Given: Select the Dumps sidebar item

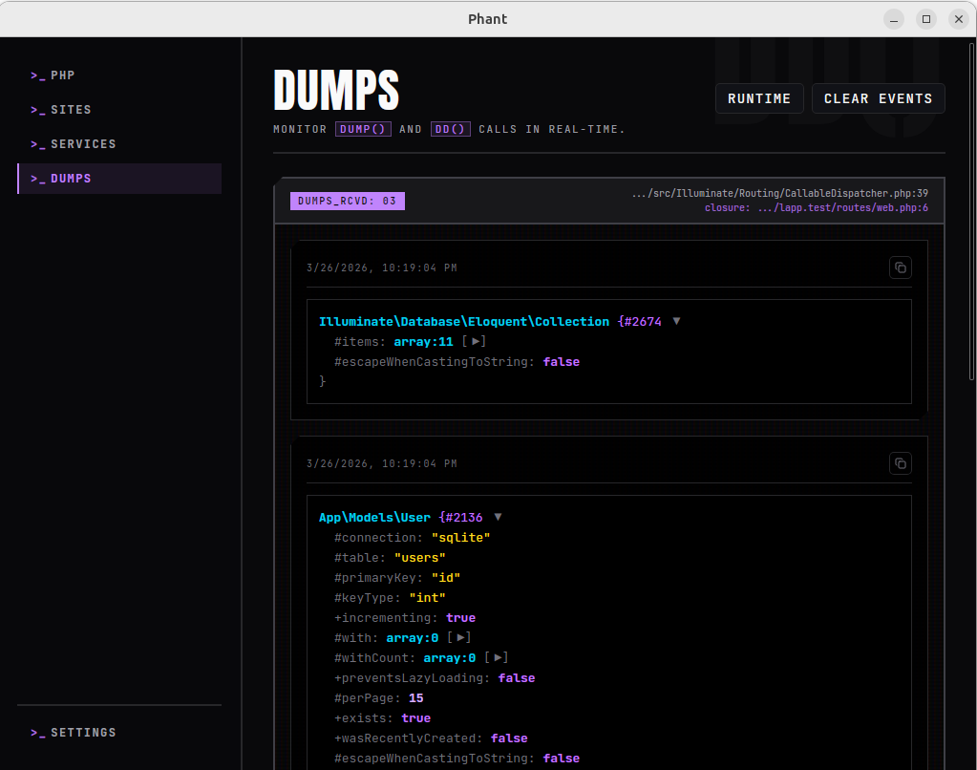Looking at the screenshot, I should click(119, 179).
